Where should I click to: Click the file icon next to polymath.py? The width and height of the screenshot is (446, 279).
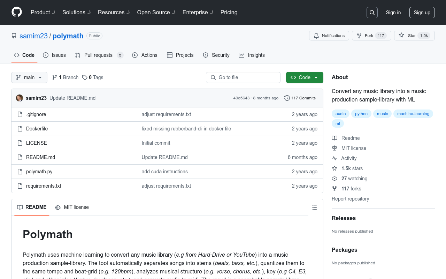(x=20, y=172)
